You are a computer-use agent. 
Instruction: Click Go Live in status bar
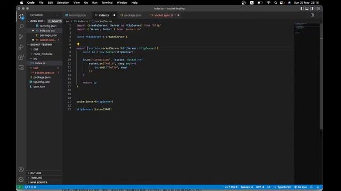(x=301, y=187)
